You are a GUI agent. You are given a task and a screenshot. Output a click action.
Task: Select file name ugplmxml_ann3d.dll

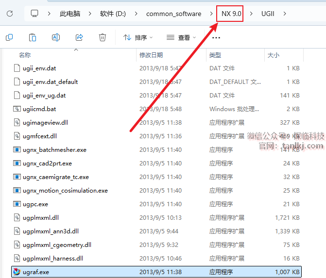click(51, 231)
